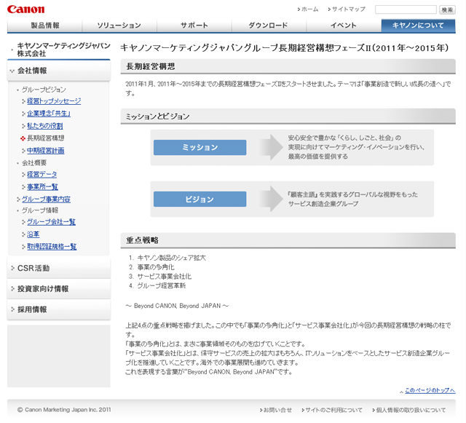466x423 pixels.
Task: Click the blue ビジョン label box
Action: click(x=200, y=199)
